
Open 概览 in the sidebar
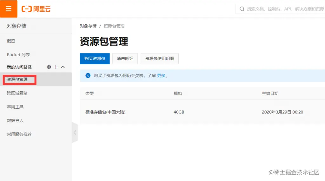[x=11, y=41]
